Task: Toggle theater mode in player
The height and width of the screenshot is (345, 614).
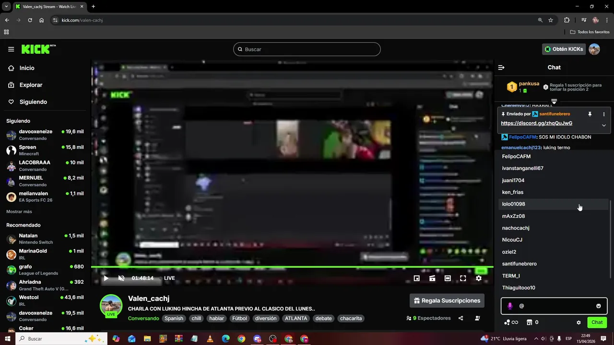Action: tap(448, 278)
